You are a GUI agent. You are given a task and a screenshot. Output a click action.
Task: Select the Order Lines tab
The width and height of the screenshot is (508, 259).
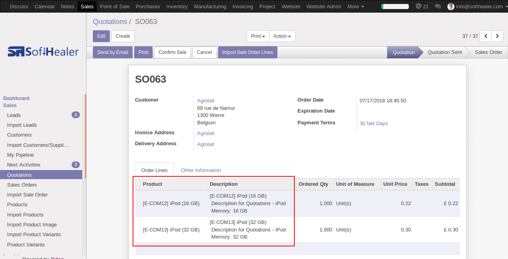154,170
